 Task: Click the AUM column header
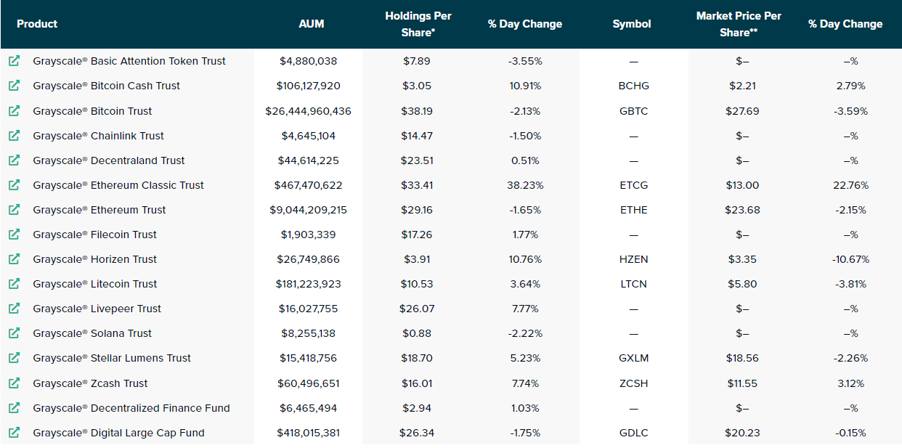point(312,23)
